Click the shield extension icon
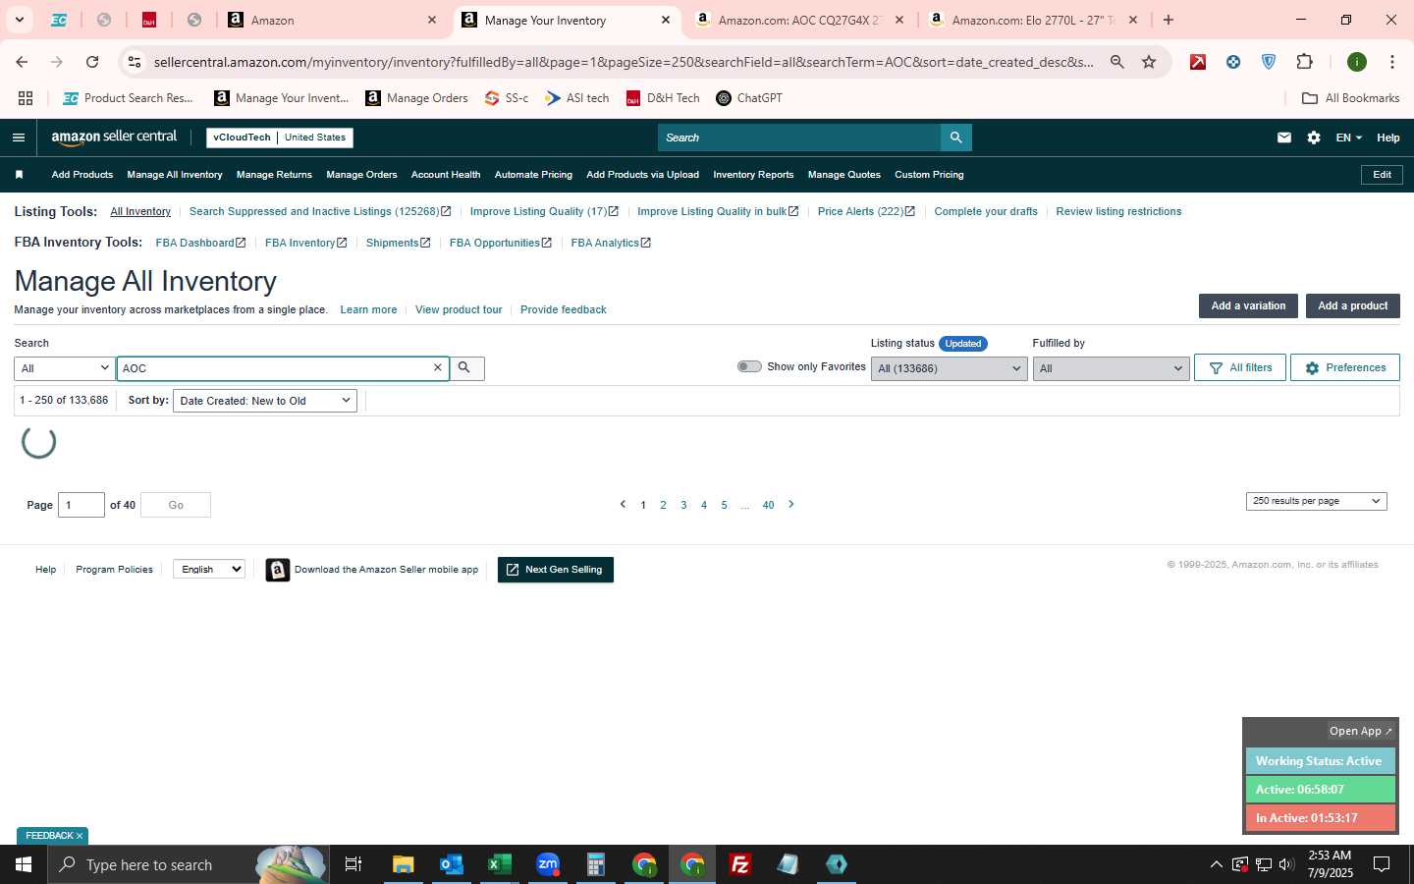Viewport: 1414px width, 884px height. tap(1269, 62)
